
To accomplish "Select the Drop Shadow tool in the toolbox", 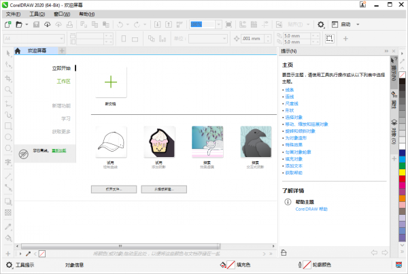I will click(8, 201).
